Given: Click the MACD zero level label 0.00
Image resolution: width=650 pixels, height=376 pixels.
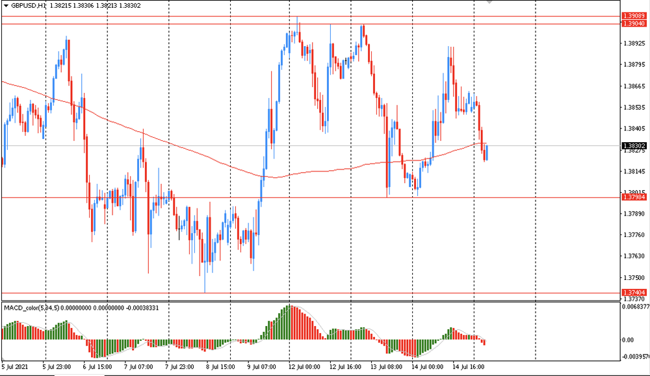Looking at the screenshot, I should point(629,340).
